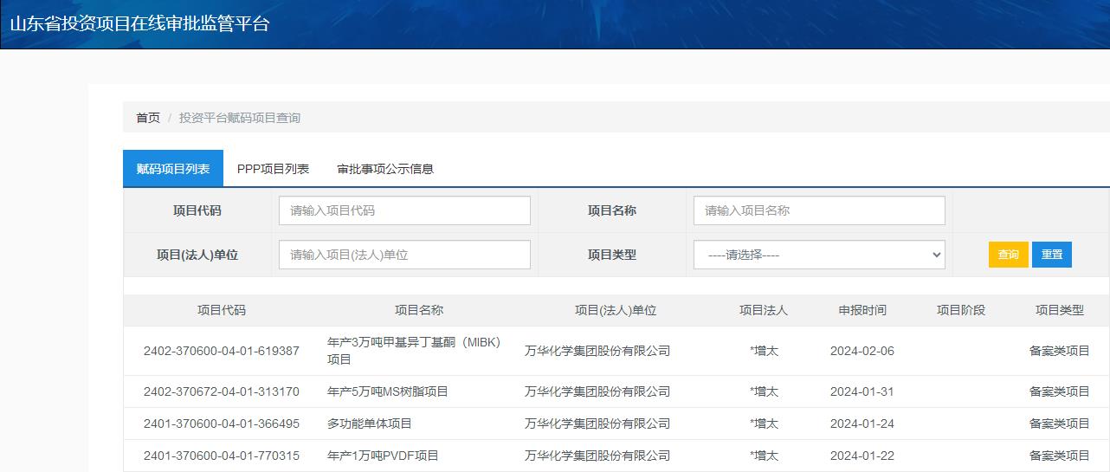Click the 投资平台赋码项目查询 breadcrumb

240,118
